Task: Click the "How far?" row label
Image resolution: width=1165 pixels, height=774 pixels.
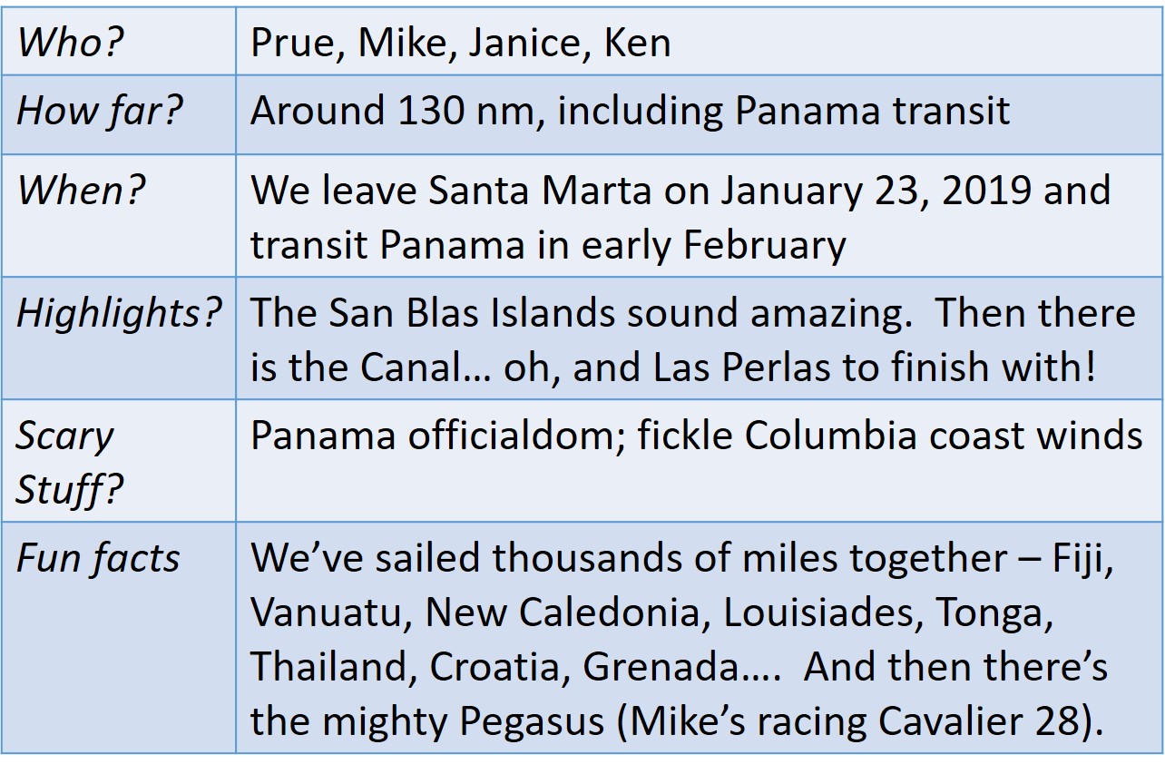Action: [100, 112]
